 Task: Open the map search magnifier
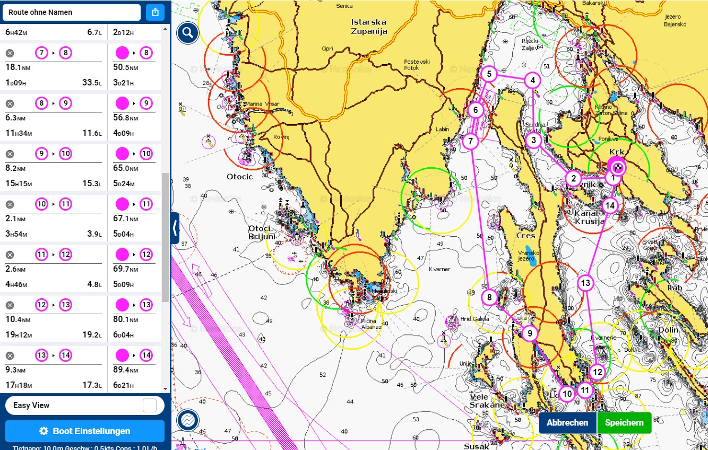pyautogui.click(x=188, y=33)
